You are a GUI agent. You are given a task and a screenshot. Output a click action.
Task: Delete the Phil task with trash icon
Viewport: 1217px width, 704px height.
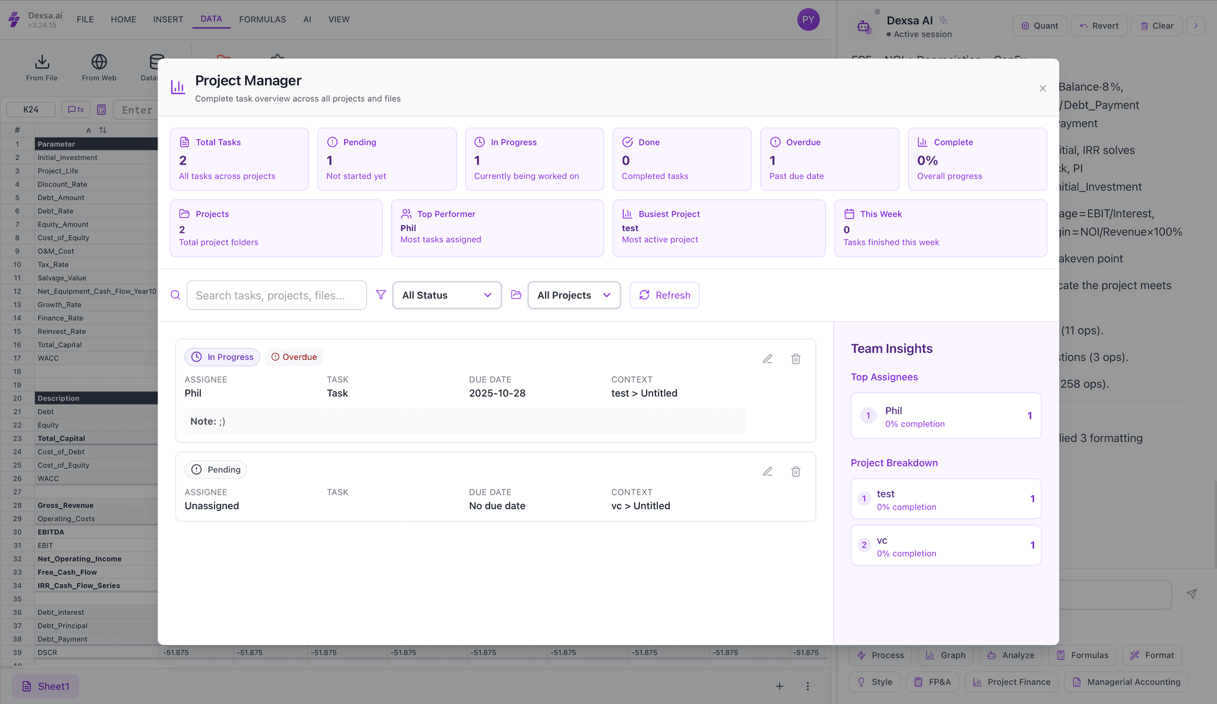coord(796,359)
